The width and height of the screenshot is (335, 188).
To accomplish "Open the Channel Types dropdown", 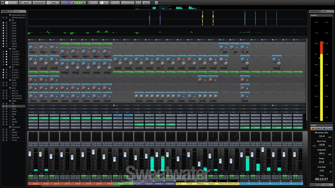I will 39,3.
